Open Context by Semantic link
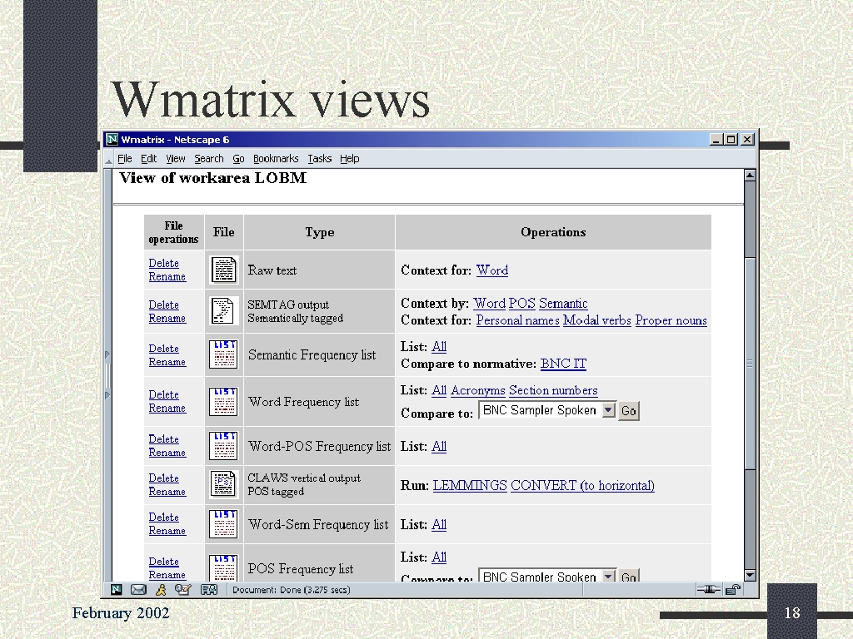 563,303
